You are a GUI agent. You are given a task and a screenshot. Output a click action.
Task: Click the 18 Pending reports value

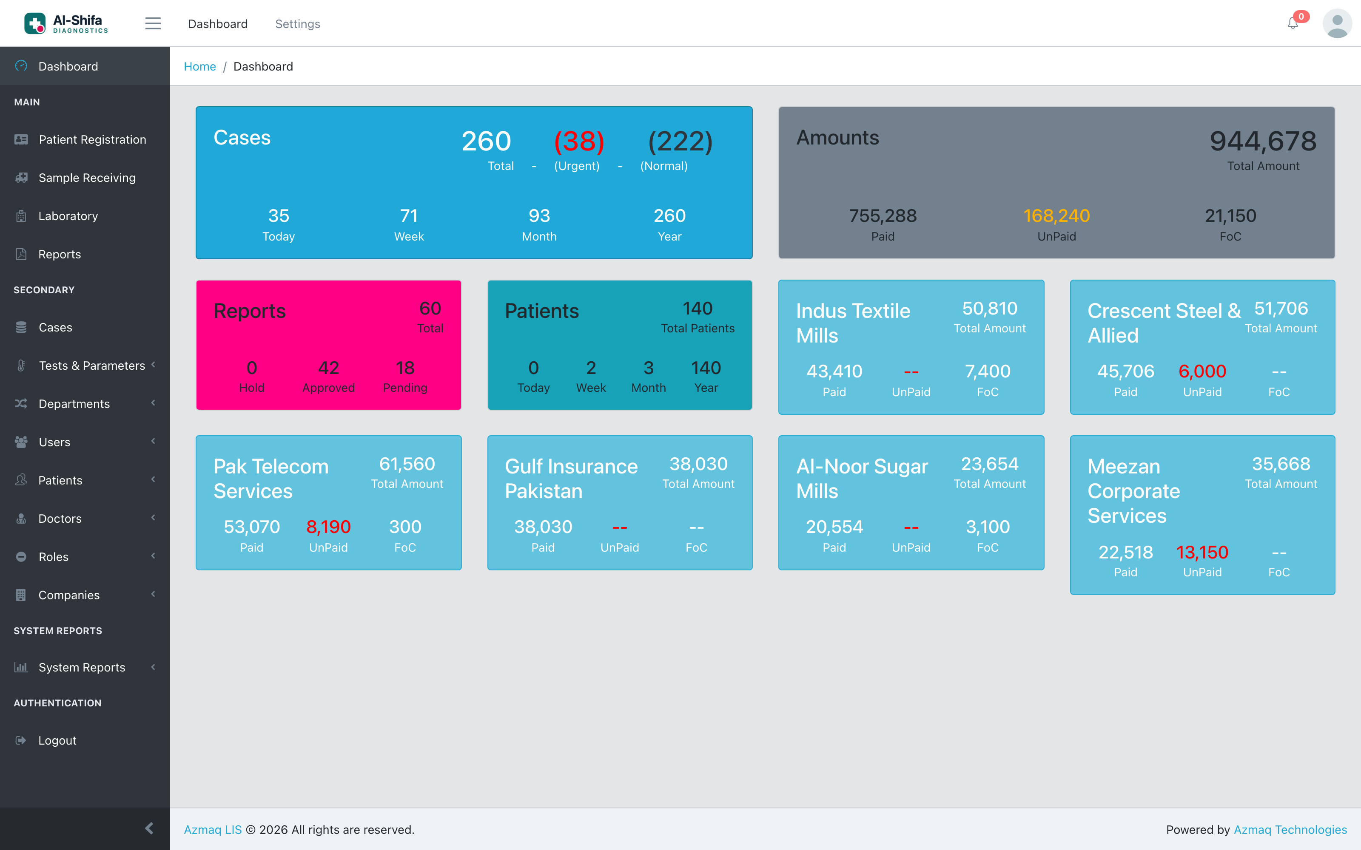tap(405, 368)
